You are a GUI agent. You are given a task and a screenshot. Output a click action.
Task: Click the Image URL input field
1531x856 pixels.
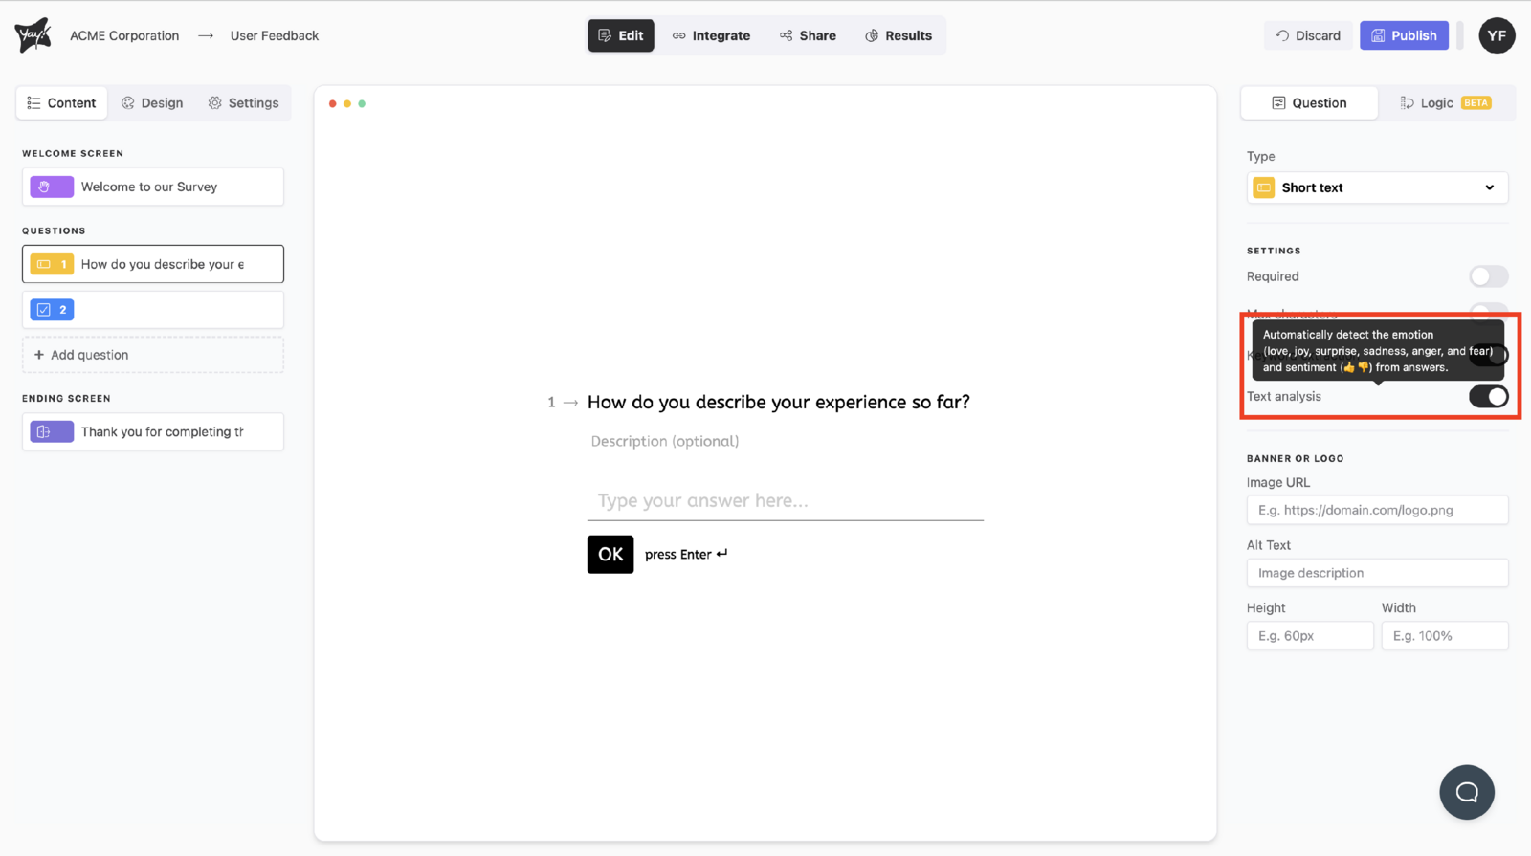(1377, 510)
